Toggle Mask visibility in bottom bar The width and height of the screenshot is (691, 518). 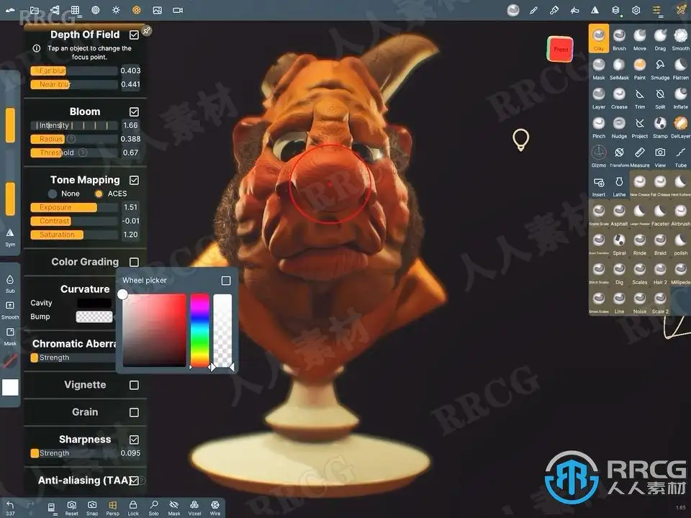[174, 507]
